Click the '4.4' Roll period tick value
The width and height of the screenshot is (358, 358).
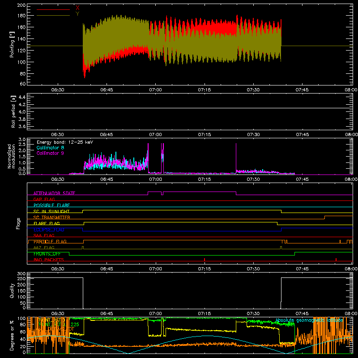[22, 97]
